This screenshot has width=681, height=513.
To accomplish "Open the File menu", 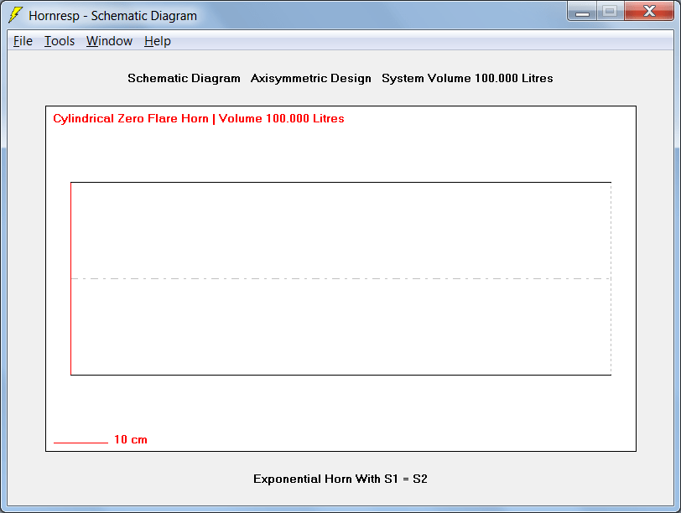I will click(x=23, y=41).
